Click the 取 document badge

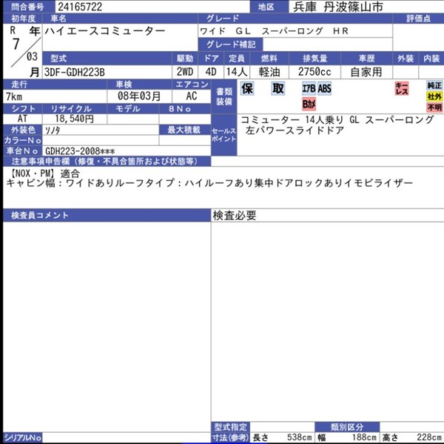click(277, 88)
